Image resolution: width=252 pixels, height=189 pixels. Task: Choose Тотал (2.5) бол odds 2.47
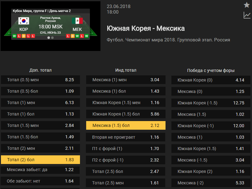pos(126,171)
